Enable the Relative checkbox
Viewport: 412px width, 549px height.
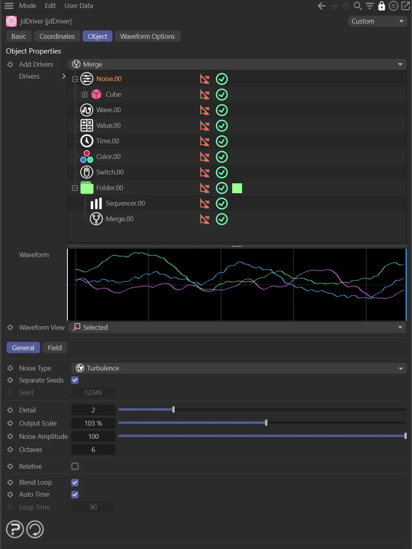[75, 466]
